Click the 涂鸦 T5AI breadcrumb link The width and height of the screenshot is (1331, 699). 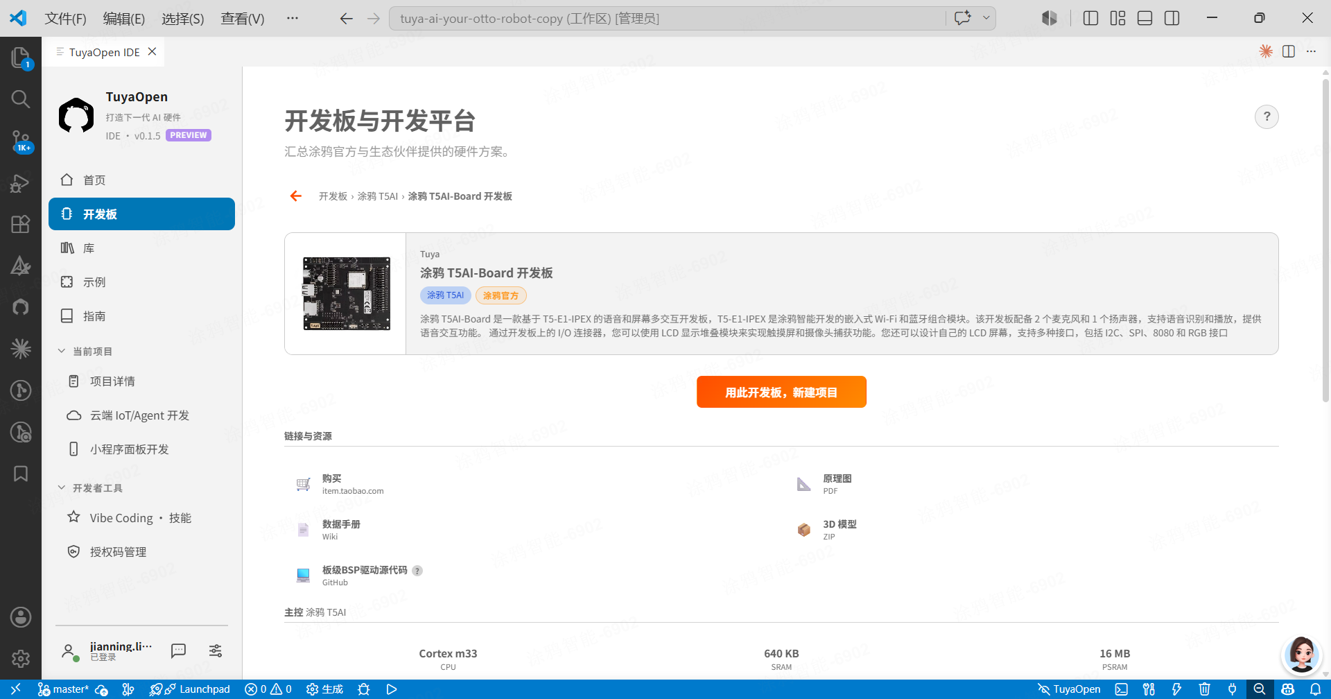378,196
